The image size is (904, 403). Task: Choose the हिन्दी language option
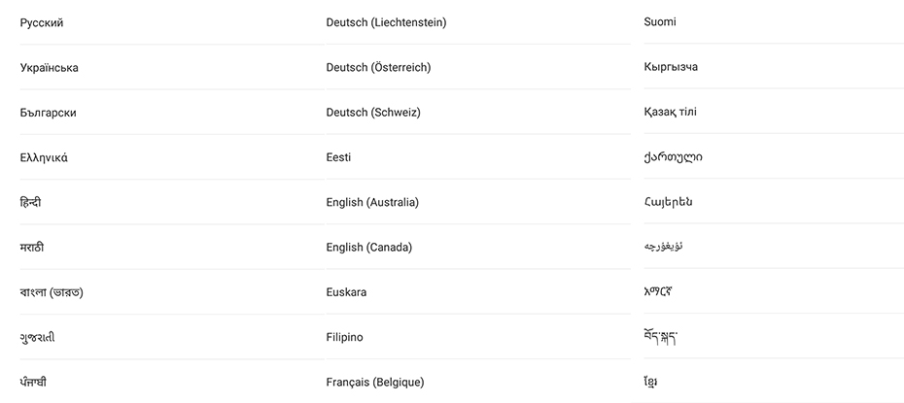[x=31, y=202]
